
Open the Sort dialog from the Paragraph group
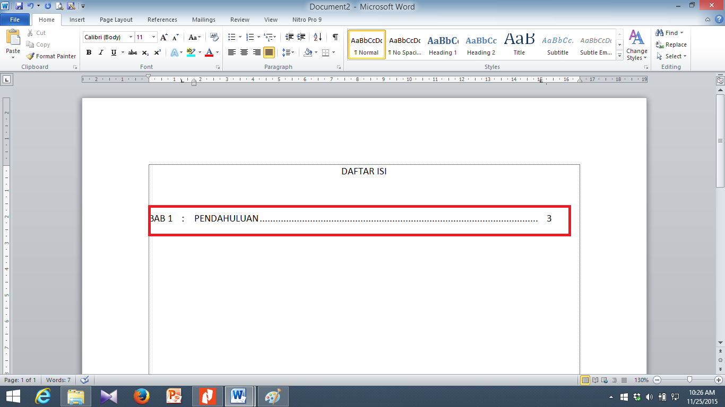pos(317,37)
